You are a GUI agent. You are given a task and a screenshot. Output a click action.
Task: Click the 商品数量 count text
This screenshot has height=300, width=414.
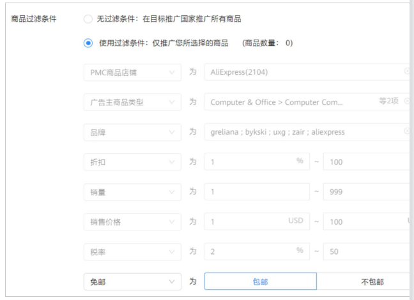click(x=267, y=43)
